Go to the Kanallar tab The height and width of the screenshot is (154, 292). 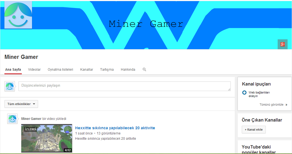[x=87, y=70]
